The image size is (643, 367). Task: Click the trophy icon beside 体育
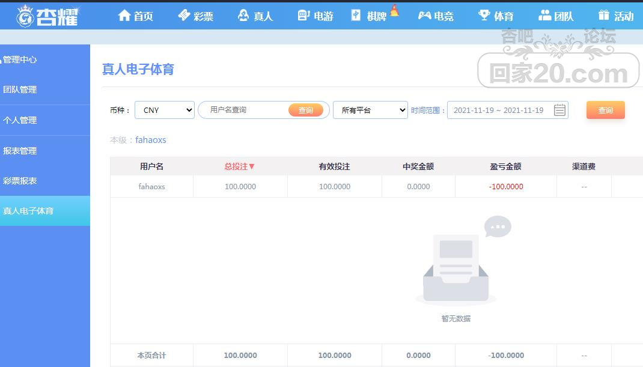pyautogui.click(x=484, y=16)
